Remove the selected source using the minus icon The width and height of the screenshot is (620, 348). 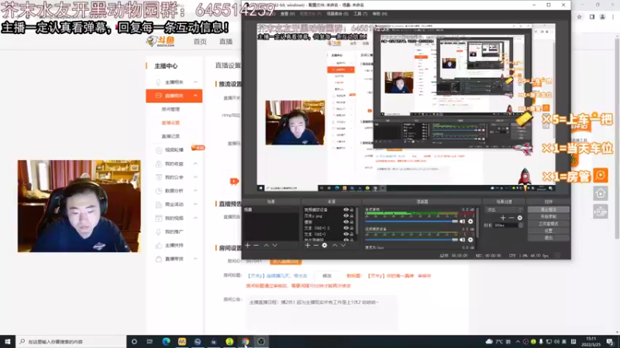316,245
